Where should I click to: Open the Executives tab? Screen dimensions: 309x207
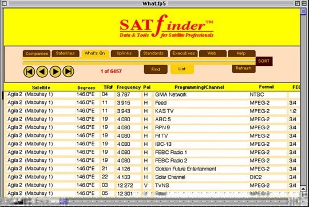click(x=184, y=53)
